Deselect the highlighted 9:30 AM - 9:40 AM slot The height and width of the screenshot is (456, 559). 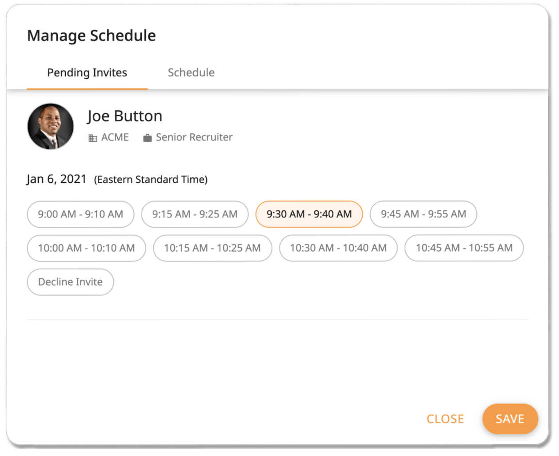point(309,214)
